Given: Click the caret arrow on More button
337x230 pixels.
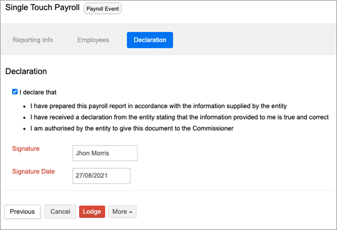Looking at the screenshot, I should coord(130,212).
